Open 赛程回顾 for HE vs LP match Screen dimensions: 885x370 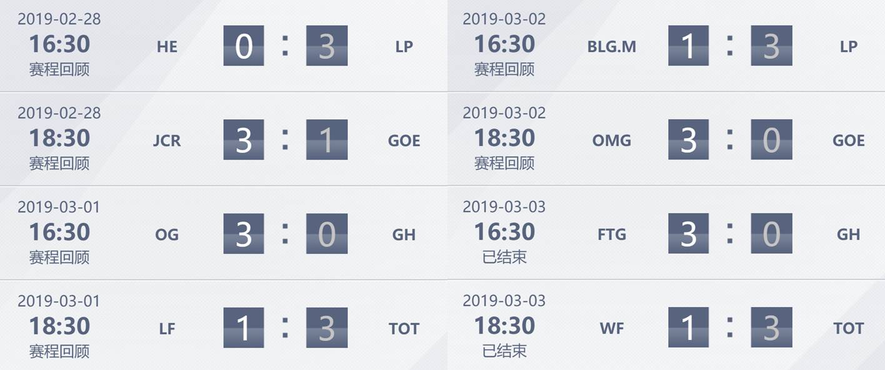click(x=59, y=69)
